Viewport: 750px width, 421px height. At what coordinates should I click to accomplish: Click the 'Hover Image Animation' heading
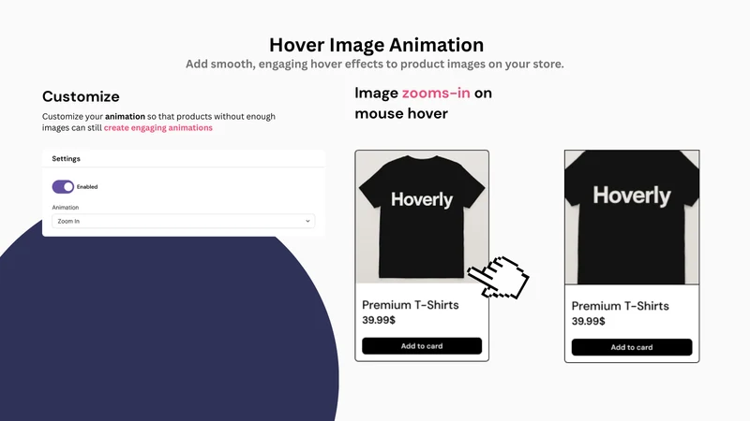click(376, 45)
